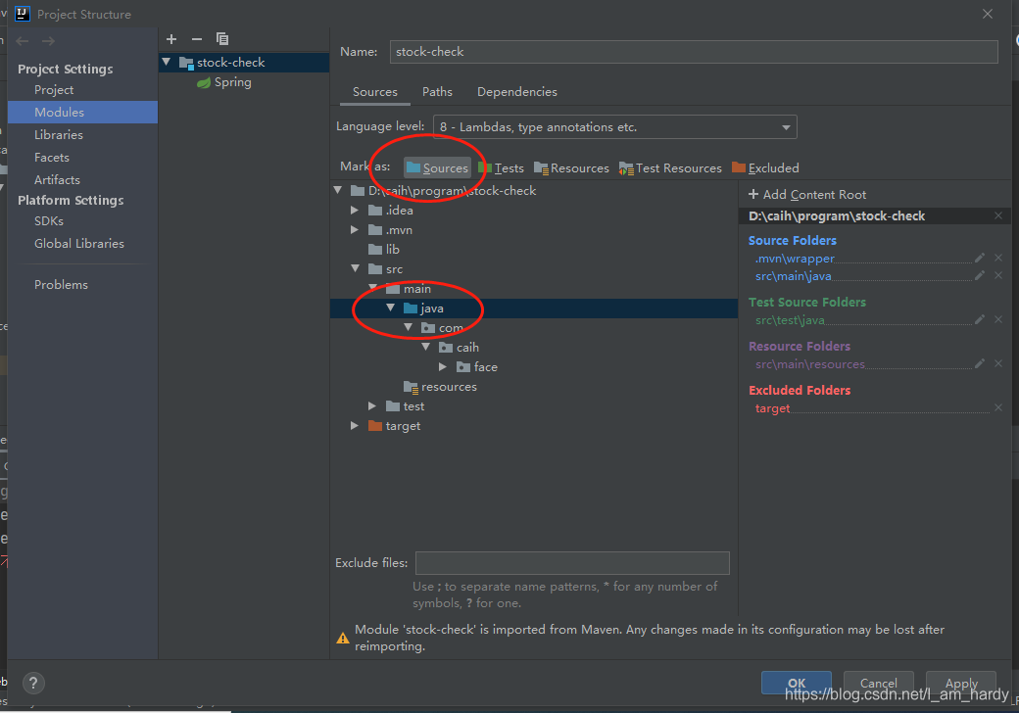Click inside the Exclude files field
Viewport: 1019px width, 713px height.
point(572,562)
